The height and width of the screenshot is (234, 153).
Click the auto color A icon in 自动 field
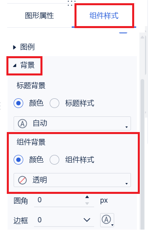[x=22, y=124]
